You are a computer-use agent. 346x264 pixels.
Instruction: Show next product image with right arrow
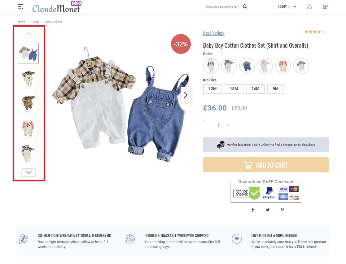click(186, 95)
